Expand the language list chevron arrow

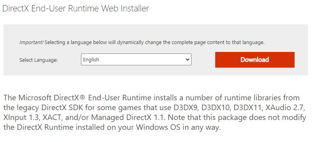click(187, 59)
